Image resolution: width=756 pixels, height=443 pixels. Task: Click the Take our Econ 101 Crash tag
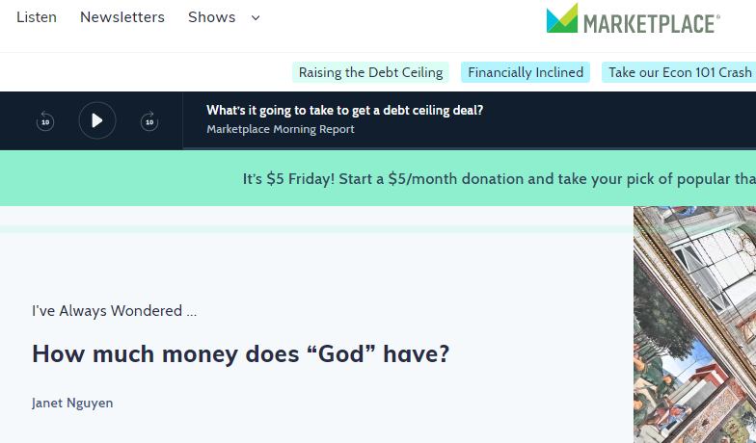point(680,72)
